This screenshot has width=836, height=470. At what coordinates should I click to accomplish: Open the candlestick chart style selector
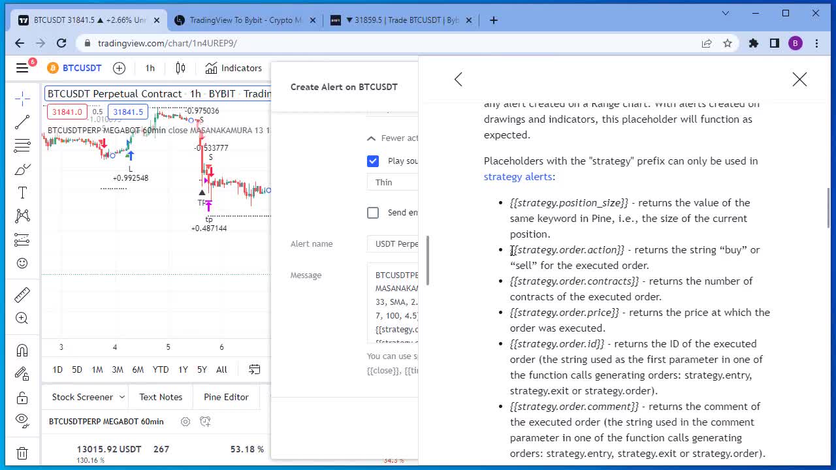(x=180, y=68)
